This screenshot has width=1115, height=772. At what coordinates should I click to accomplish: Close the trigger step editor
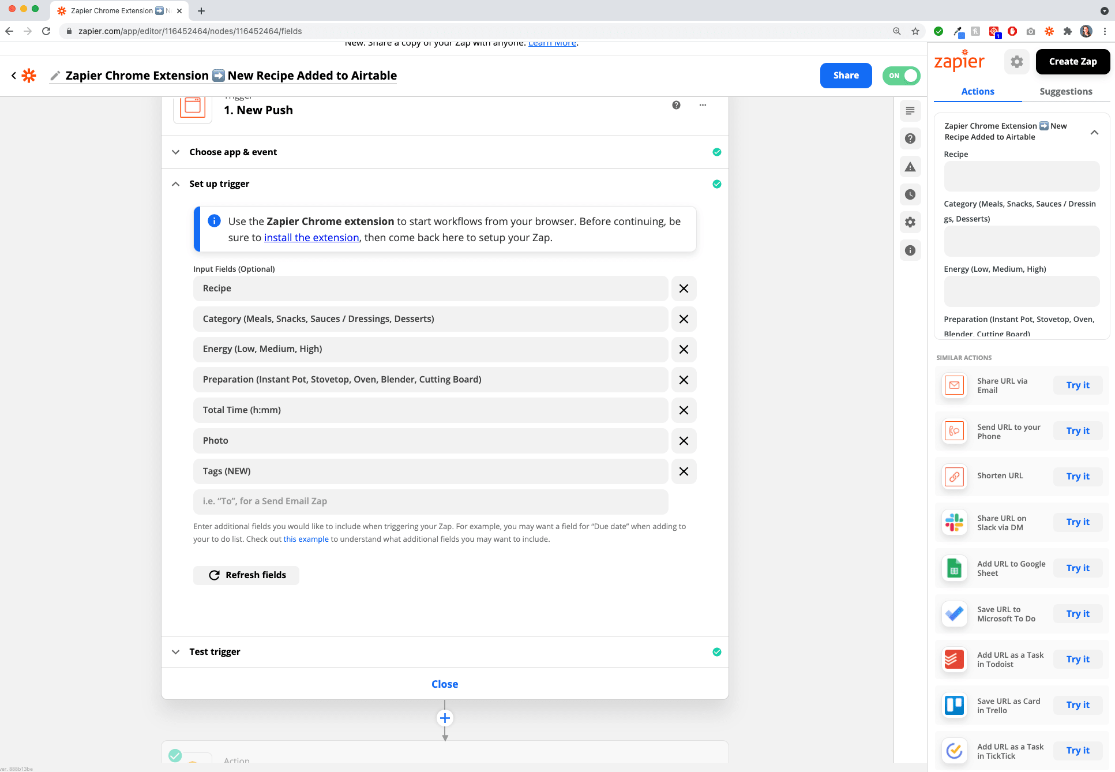click(445, 684)
